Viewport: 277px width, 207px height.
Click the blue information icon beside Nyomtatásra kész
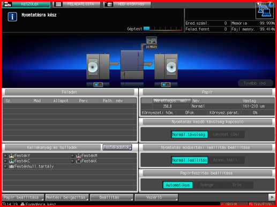(12, 17)
